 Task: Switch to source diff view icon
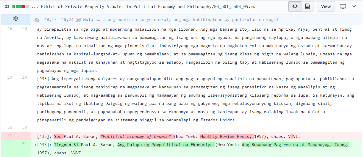click(x=295, y=6)
